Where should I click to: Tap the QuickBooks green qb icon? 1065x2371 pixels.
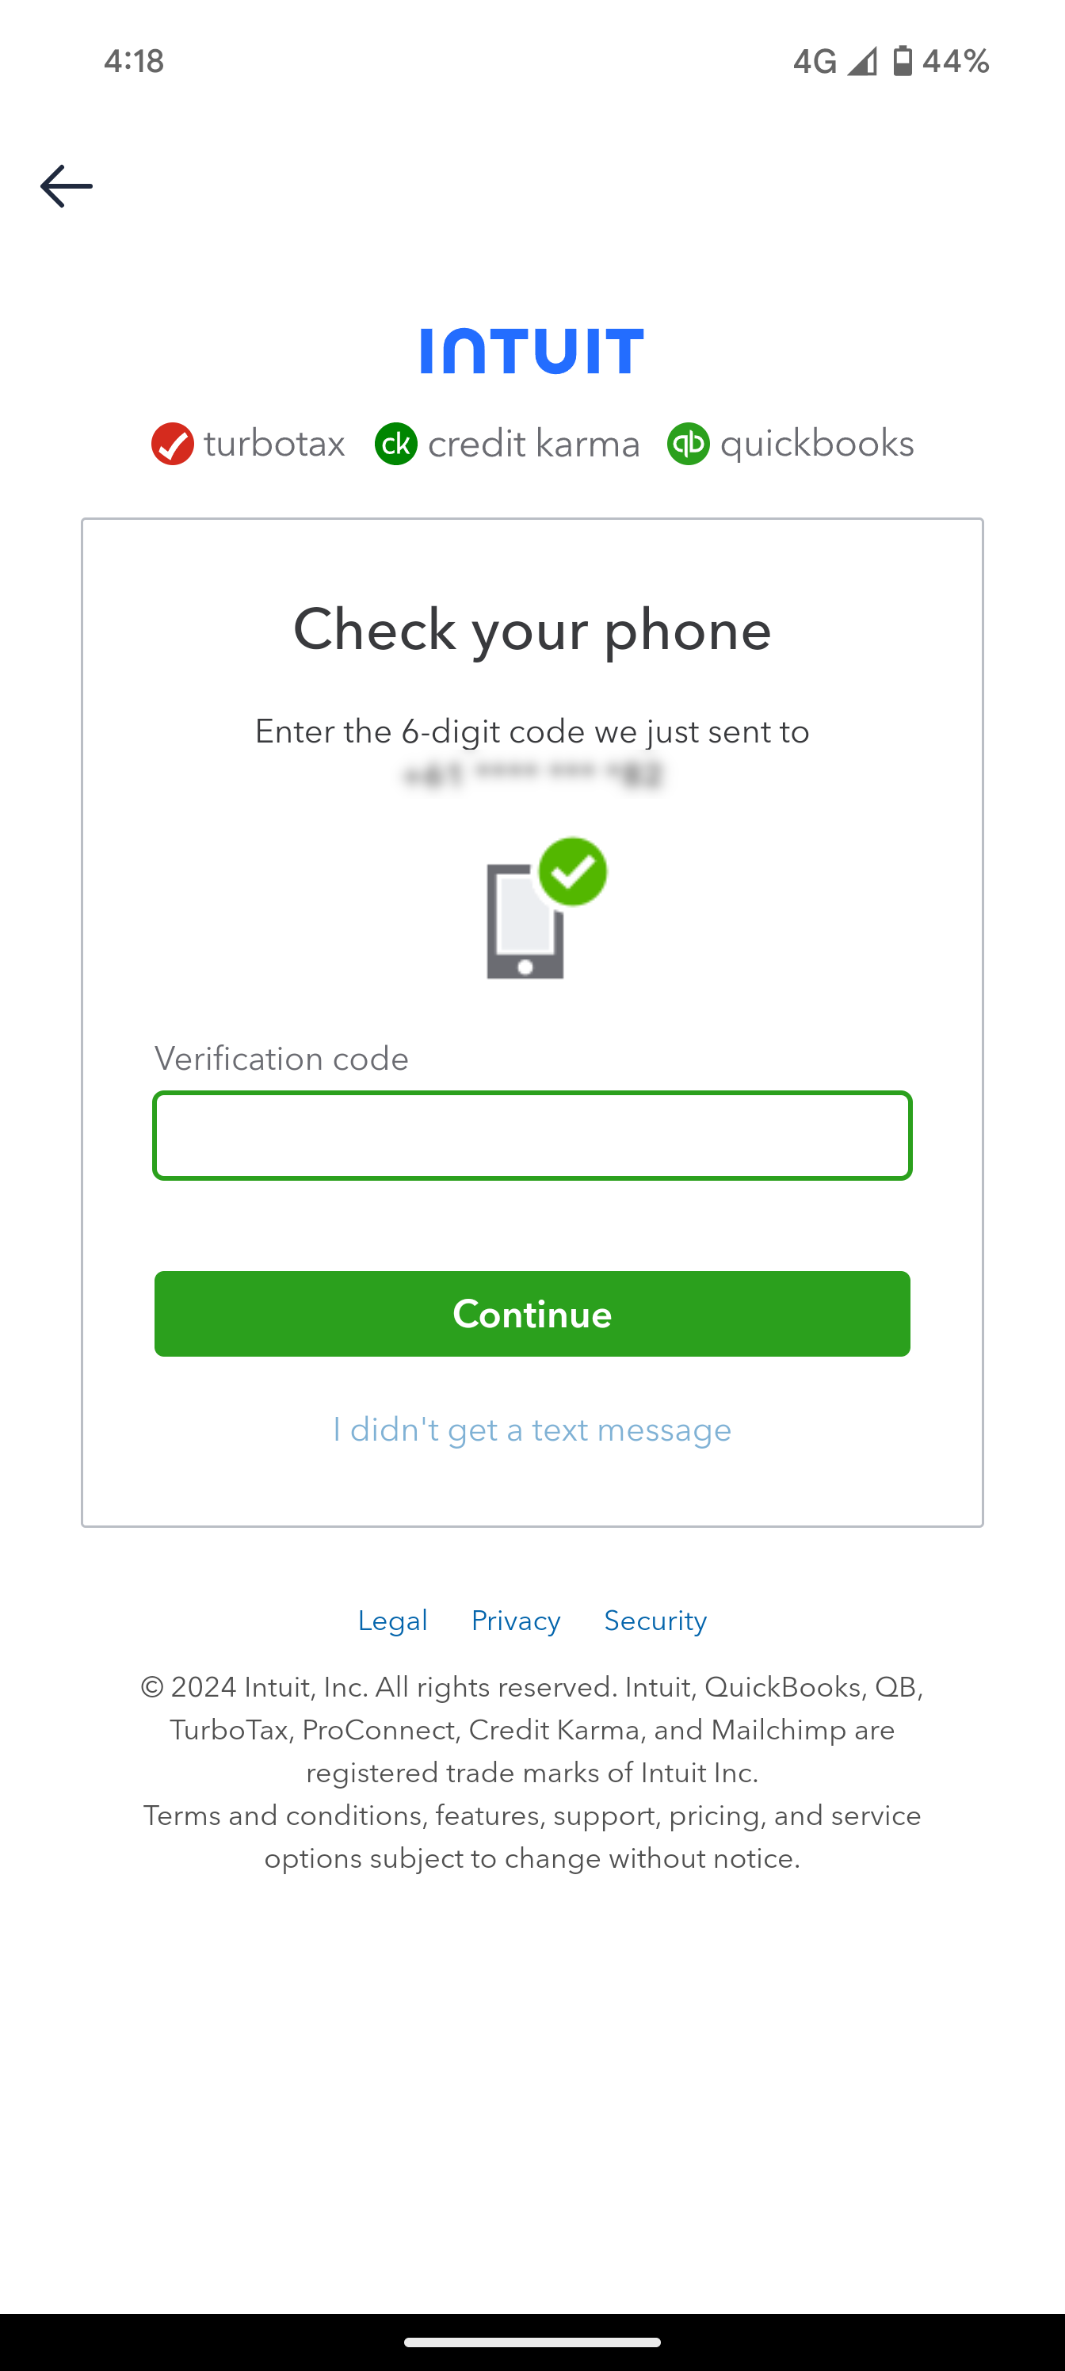pyautogui.click(x=688, y=444)
